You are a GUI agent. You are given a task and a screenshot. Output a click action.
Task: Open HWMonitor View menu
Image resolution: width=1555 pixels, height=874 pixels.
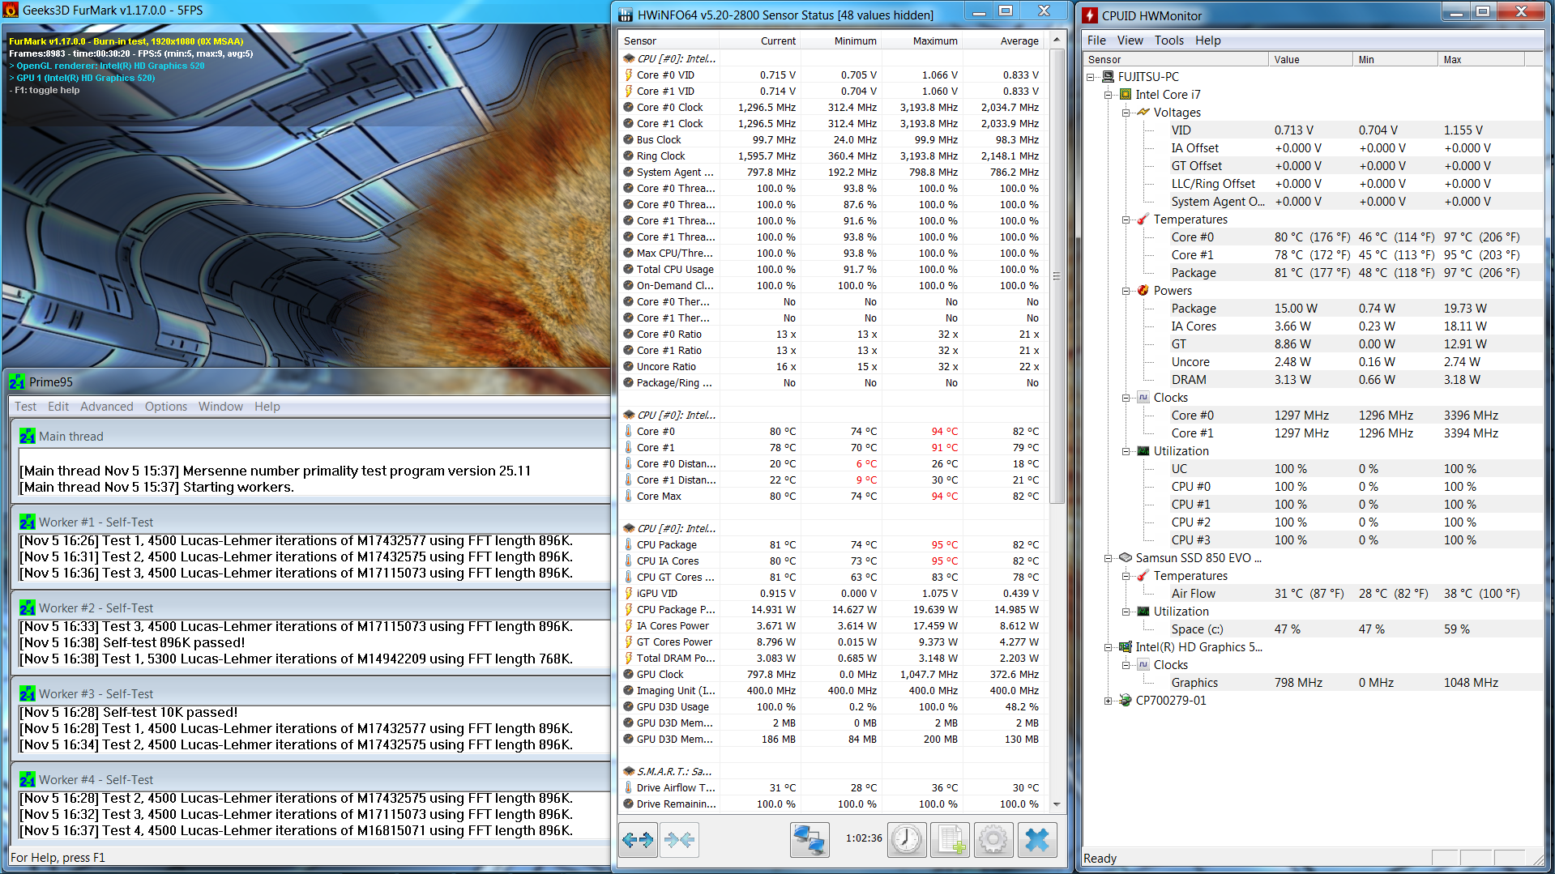pos(1130,40)
